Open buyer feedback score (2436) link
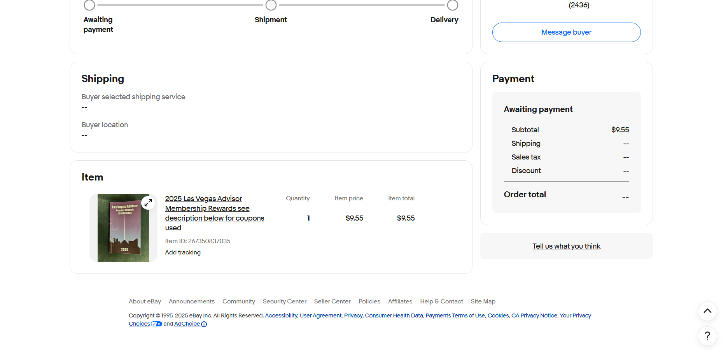The width and height of the screenshot is (728, 354). click(x=579, y=5)
